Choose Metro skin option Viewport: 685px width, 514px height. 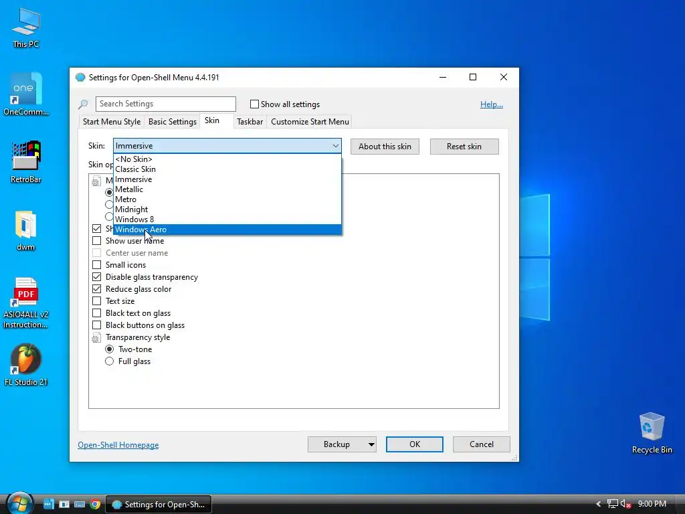click(227, 199)
